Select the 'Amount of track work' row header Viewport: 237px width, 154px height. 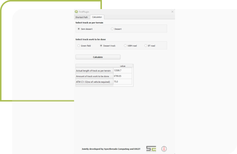[94, 76]
